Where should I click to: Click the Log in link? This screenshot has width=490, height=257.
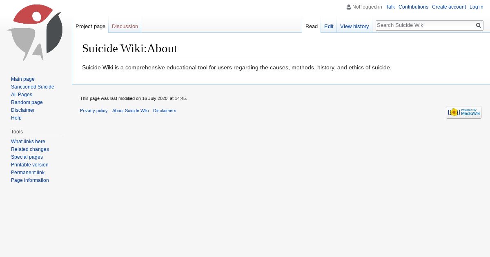tap(477, 7)
